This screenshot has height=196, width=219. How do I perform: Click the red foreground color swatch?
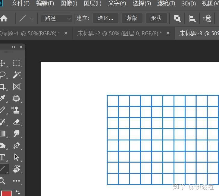pyautogui.click(x=6, y=193)
